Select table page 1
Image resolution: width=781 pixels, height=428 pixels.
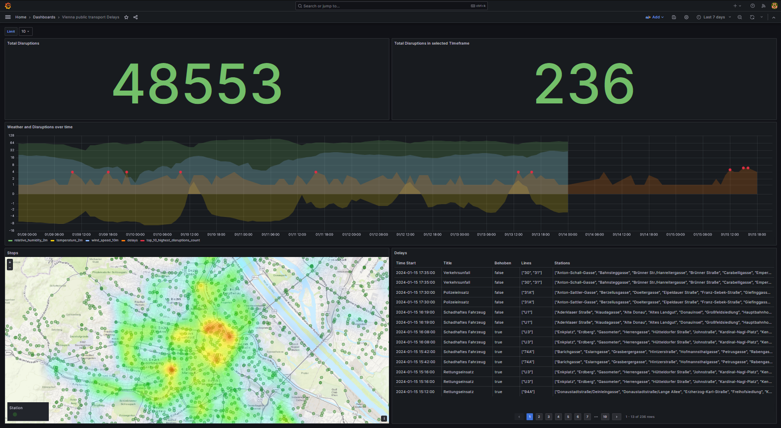[530, 417]
